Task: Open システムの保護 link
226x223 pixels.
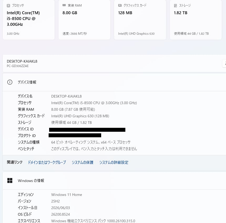Action: coord(83,163)
